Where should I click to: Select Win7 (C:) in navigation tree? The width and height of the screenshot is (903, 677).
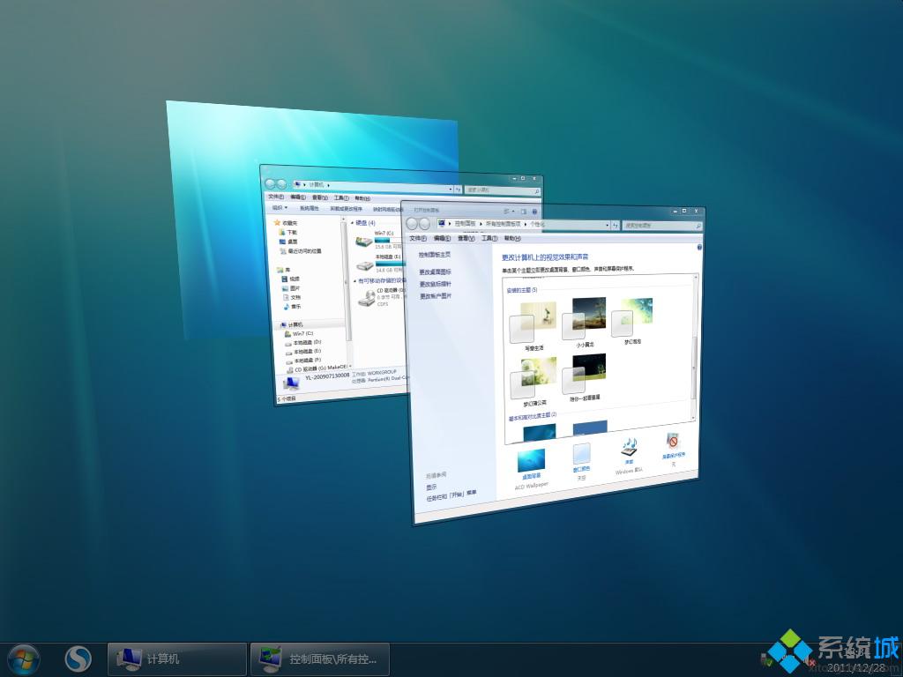click(x=300, y=334)
